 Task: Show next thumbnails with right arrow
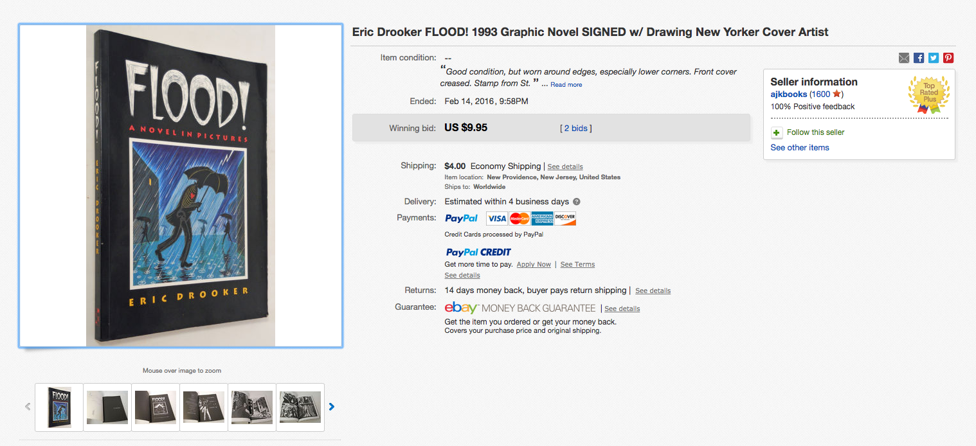coord(332,407)
